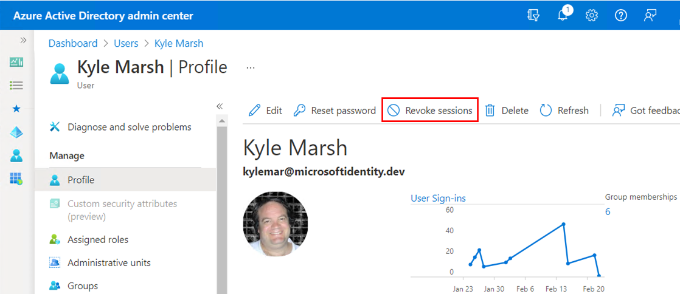
Task: Click the pencil Edit icon
Action: [x=255, y=111]
